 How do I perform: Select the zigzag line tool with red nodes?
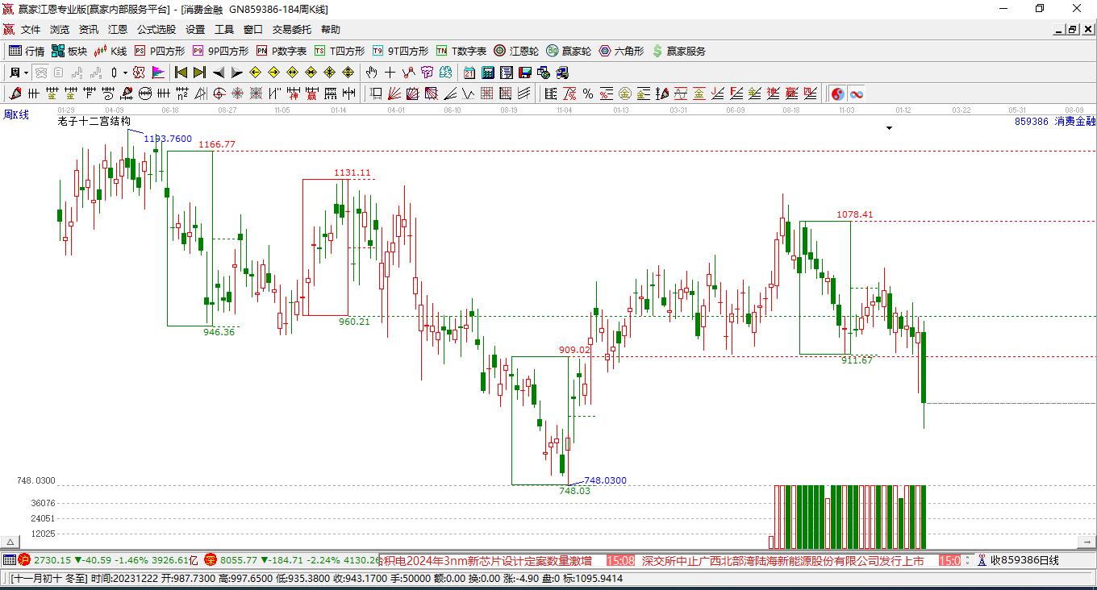(409, 73)
